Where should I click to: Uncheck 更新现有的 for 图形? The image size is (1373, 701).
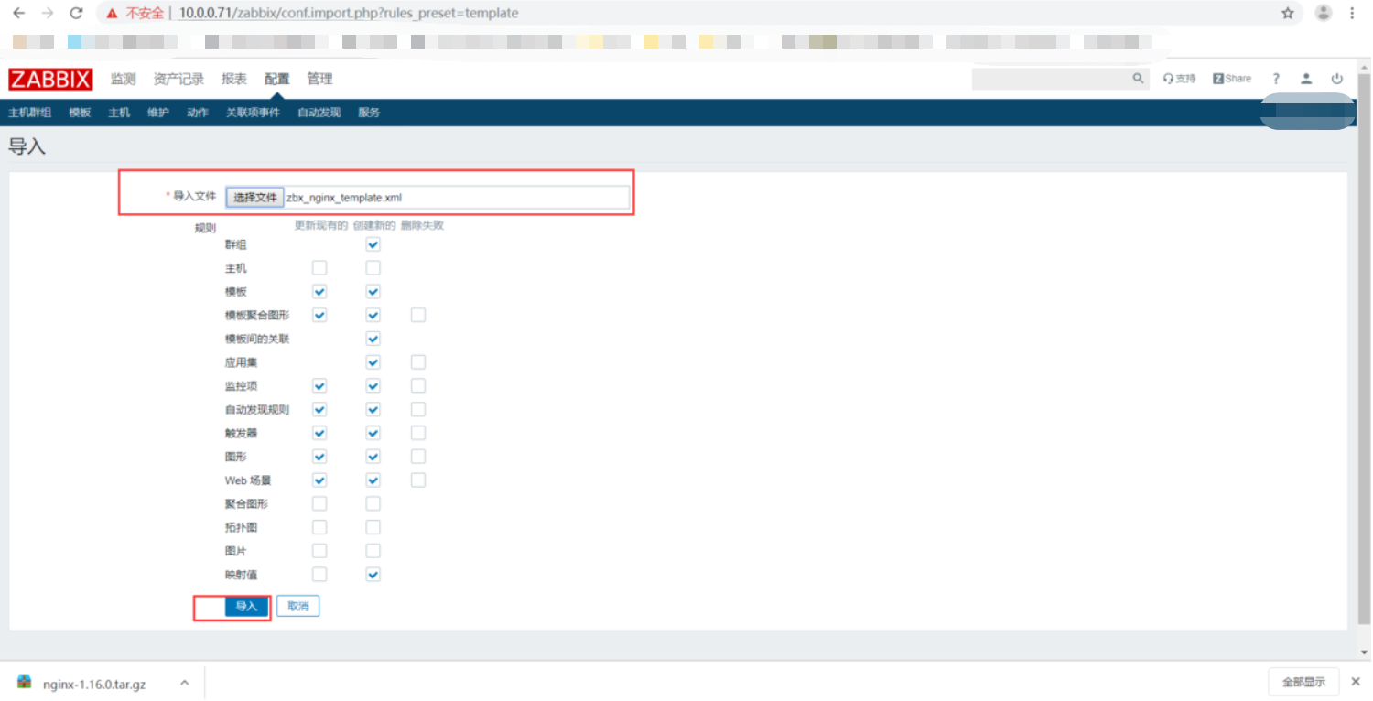(x=319, y=457)
